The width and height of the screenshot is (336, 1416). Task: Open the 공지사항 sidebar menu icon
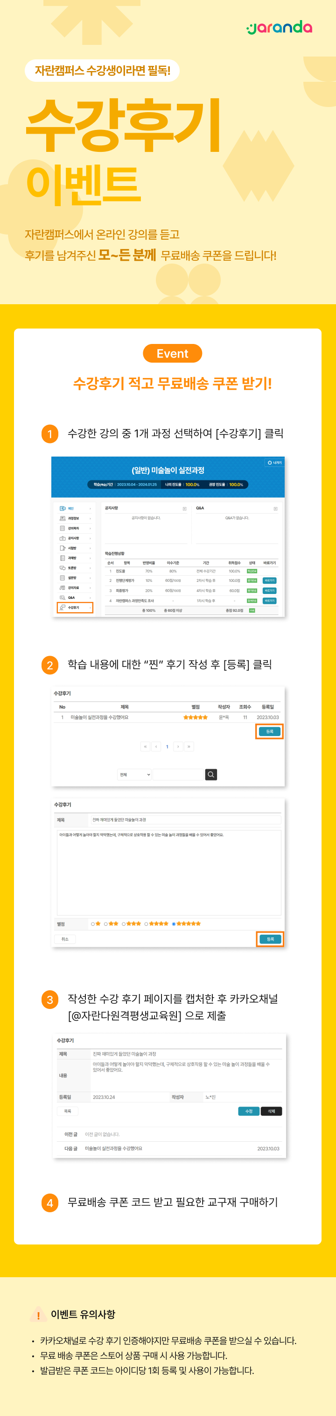click(63, 538)
